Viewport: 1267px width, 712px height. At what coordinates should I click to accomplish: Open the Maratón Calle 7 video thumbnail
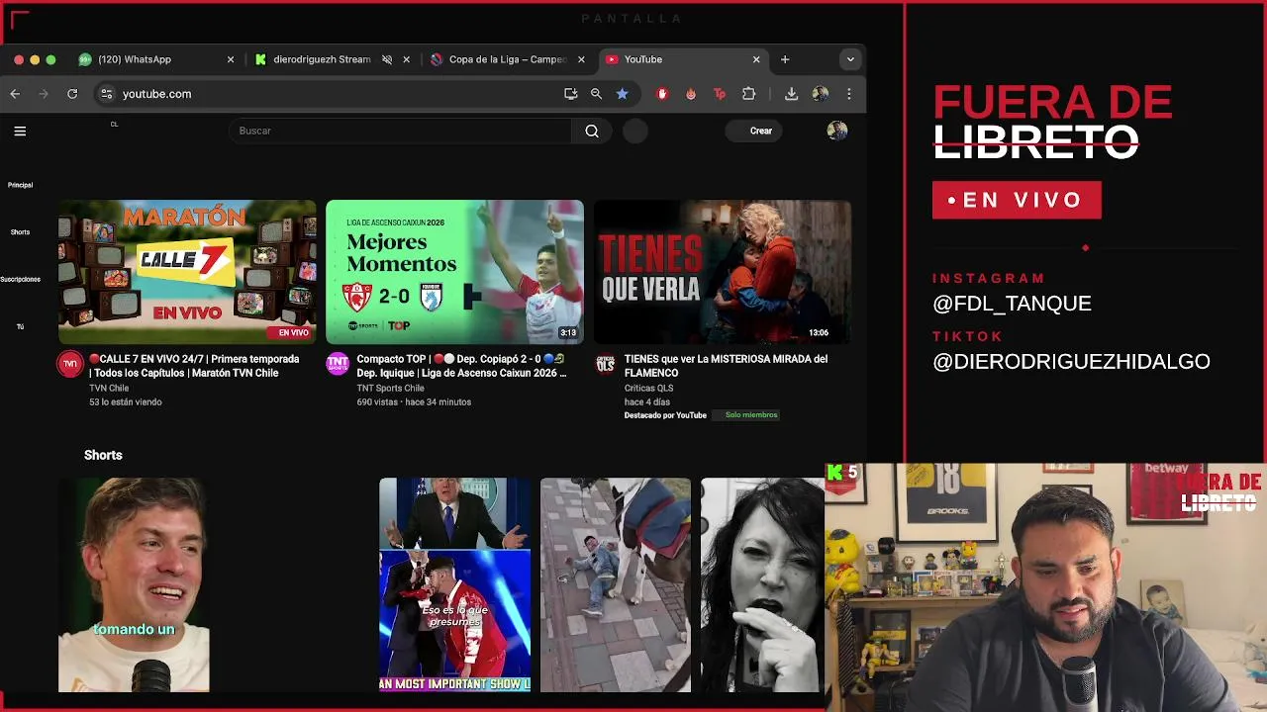187,272
